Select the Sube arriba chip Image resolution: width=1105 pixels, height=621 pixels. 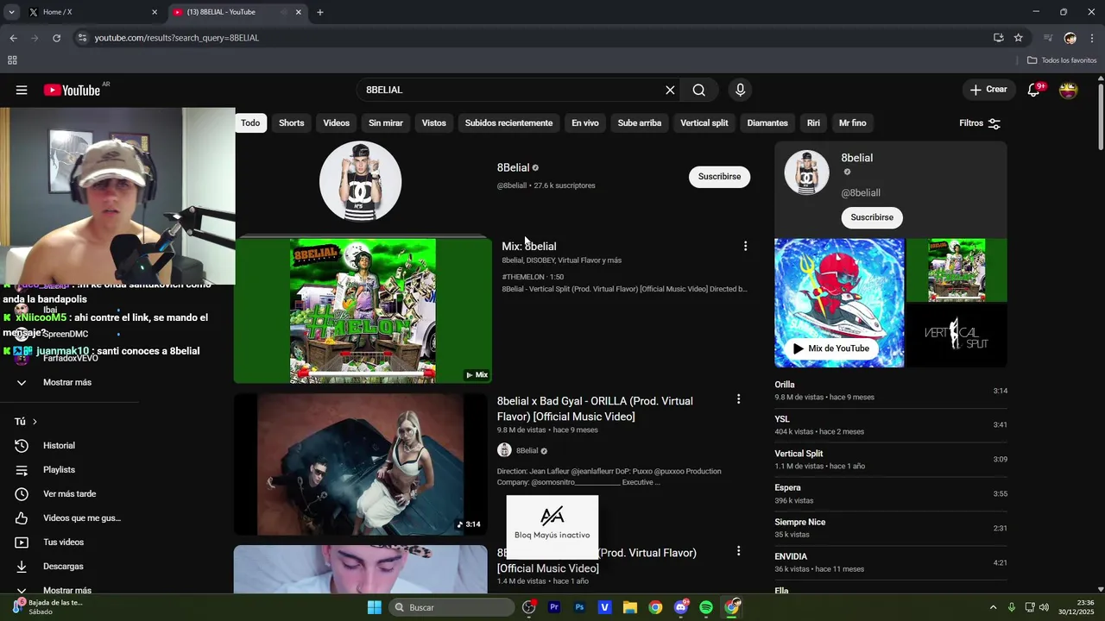point(640,123)
